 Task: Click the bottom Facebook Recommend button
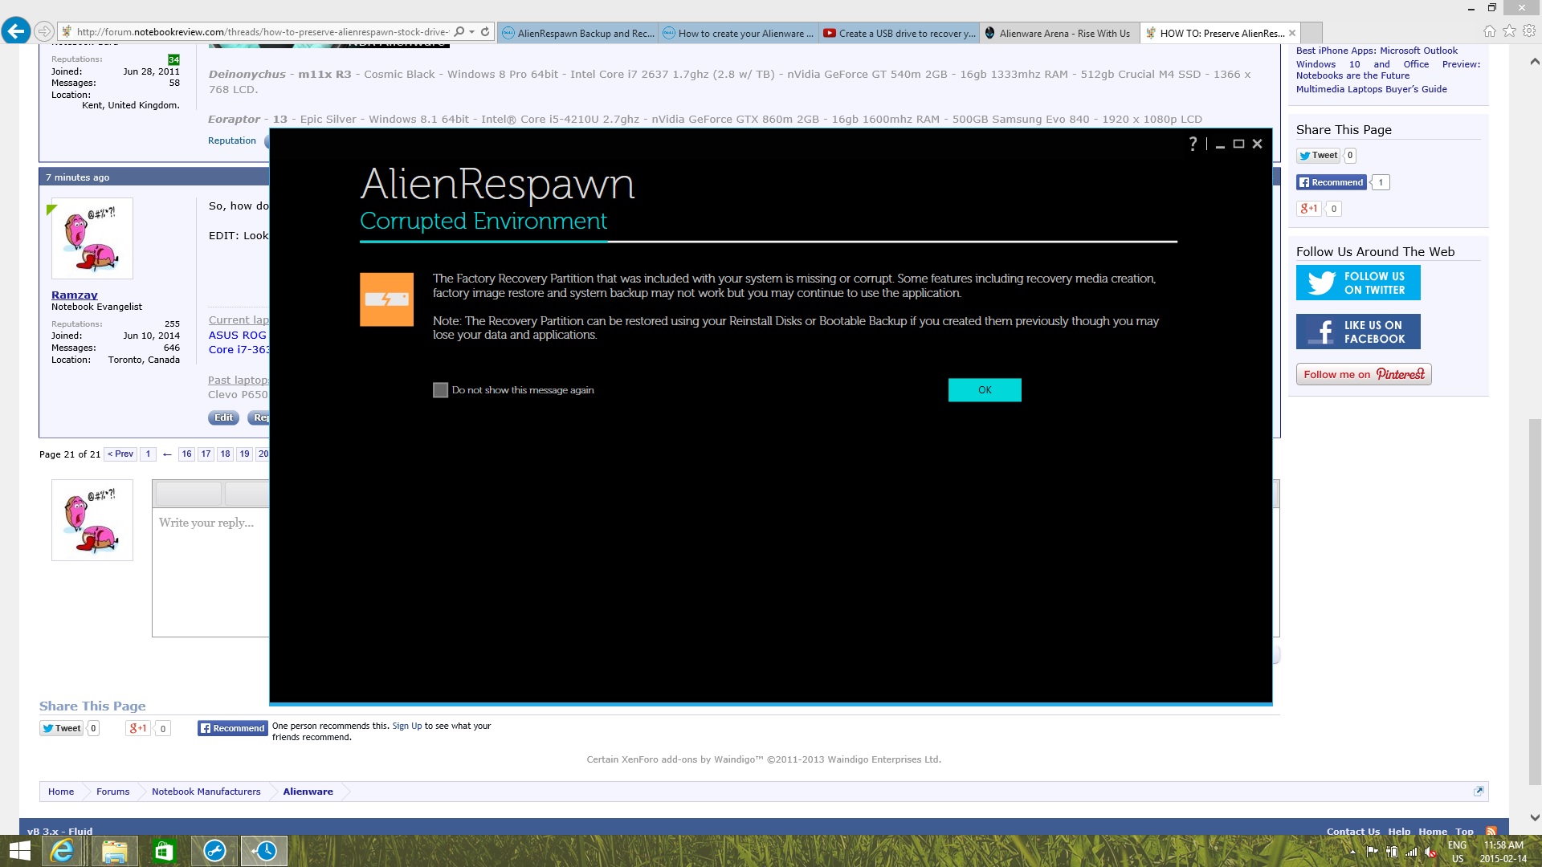(233, 728)
